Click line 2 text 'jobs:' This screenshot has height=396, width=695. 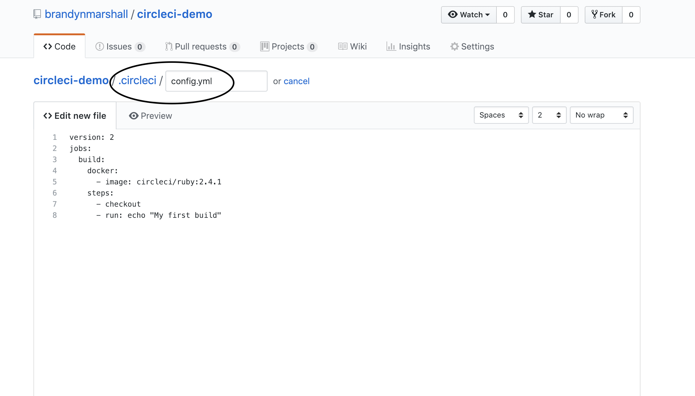pyautogui.click(x=80, y=148)
